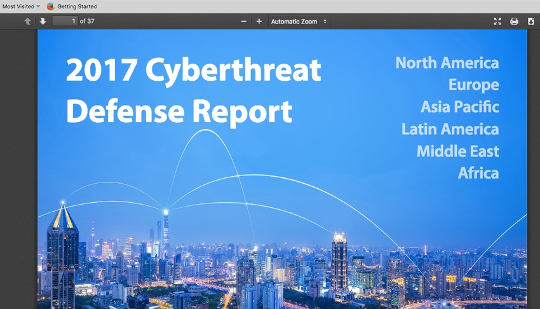Open the Automatic Zoom dropdown
Viewport: 540px width, 309px height.
click(x=299, y=22)
